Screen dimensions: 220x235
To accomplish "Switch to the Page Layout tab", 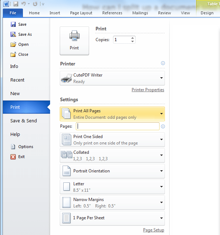I will click(x=81, y=13).
